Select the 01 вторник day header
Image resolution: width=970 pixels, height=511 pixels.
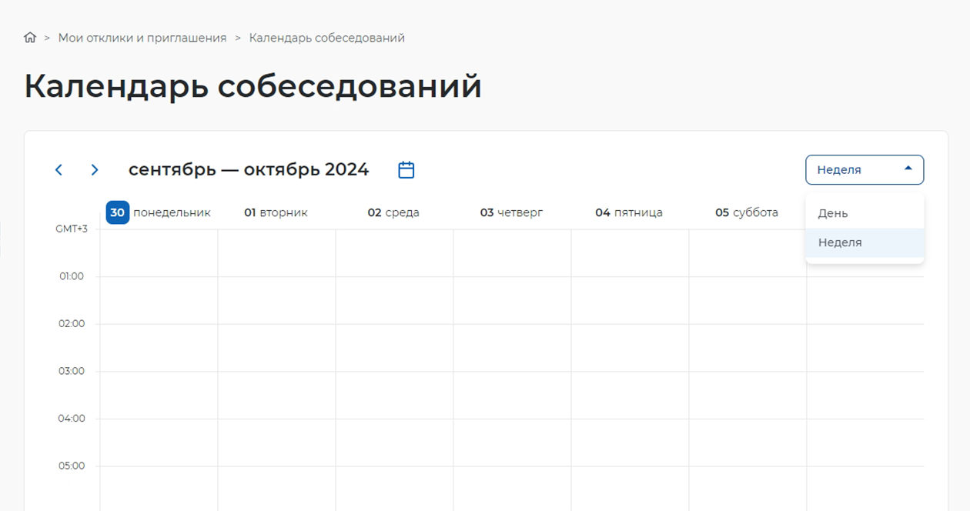point(276,212)
